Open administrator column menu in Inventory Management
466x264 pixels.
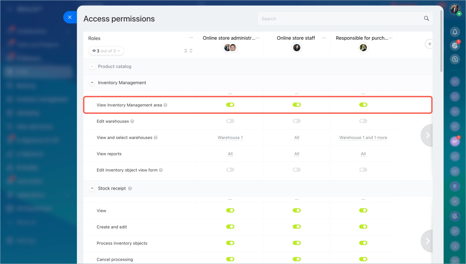230,94
